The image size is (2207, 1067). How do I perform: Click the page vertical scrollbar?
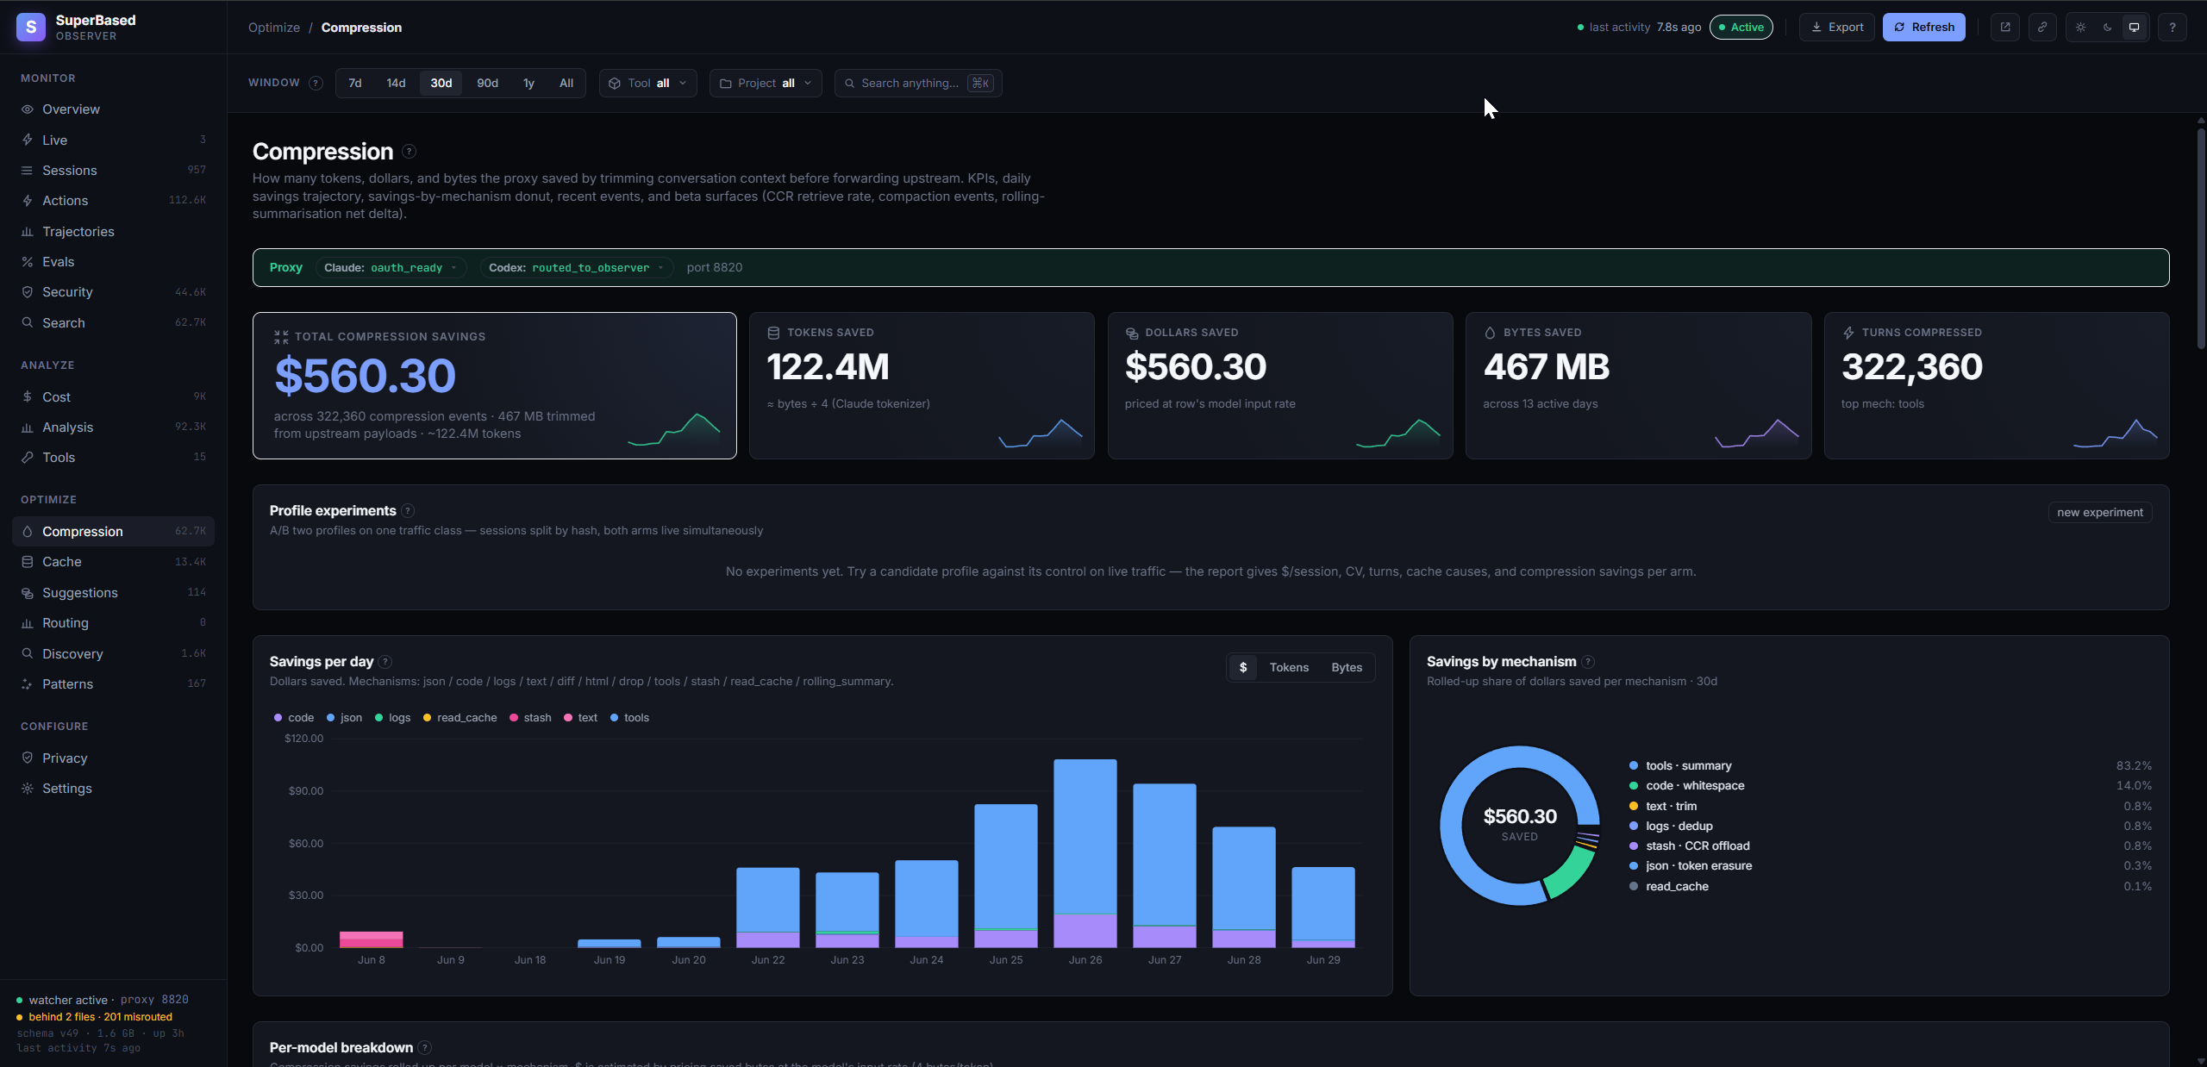[2201, 237]
